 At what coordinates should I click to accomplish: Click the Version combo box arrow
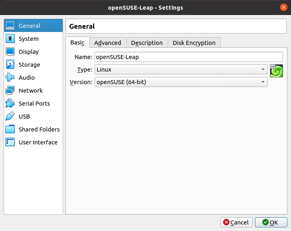[x=263, y=82]
